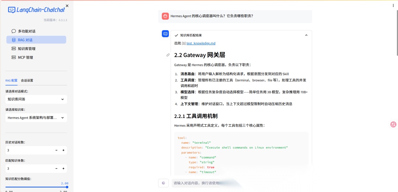Viewport: 398px width, 192px height.
Task: Click the 知识匹配分数阈值 slider handle
Action: pyautogui.click(x=67, y=187)
